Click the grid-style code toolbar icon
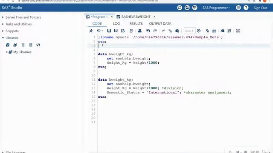273x153 pixels. 229,31
